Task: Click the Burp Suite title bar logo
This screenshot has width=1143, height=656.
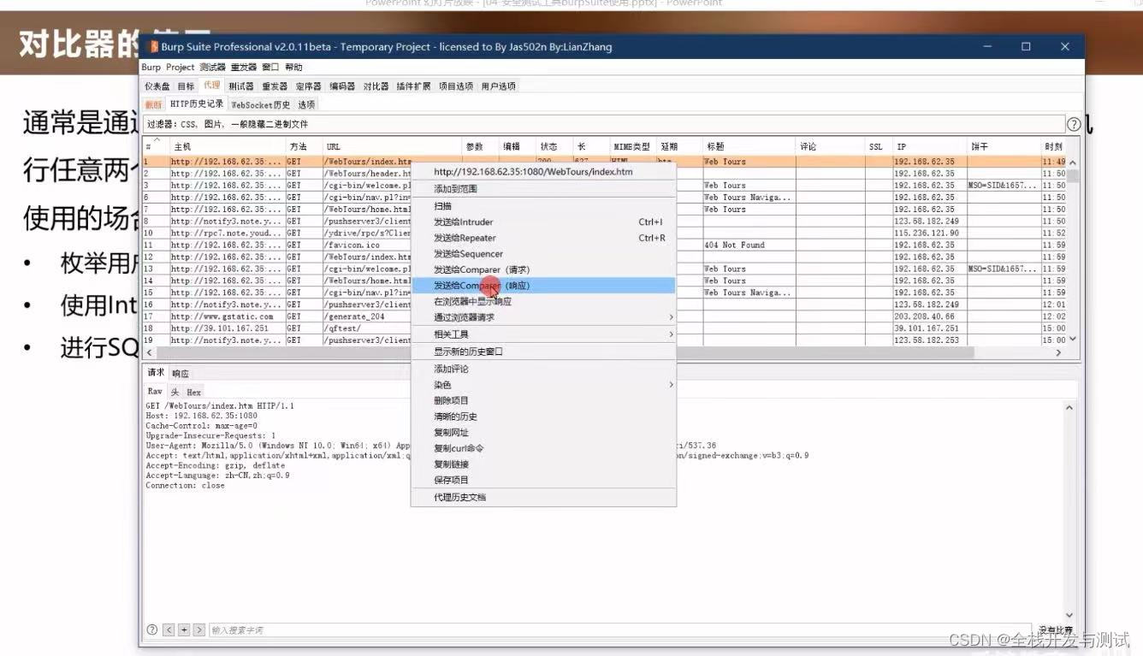Action: pos(154,47)
